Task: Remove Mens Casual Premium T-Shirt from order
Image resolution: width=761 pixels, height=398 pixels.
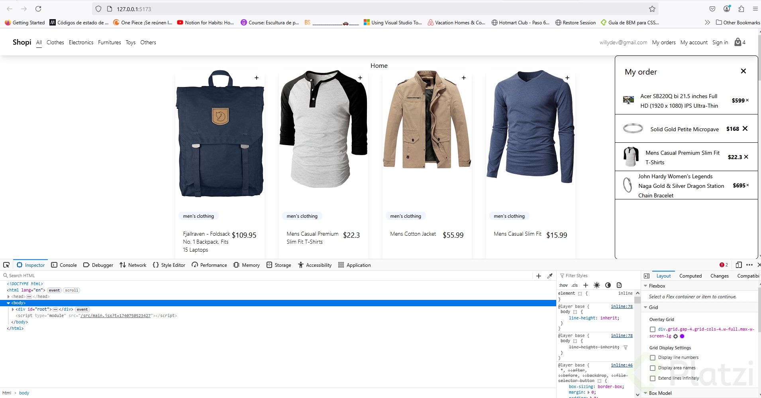Action: click(746, 157)
